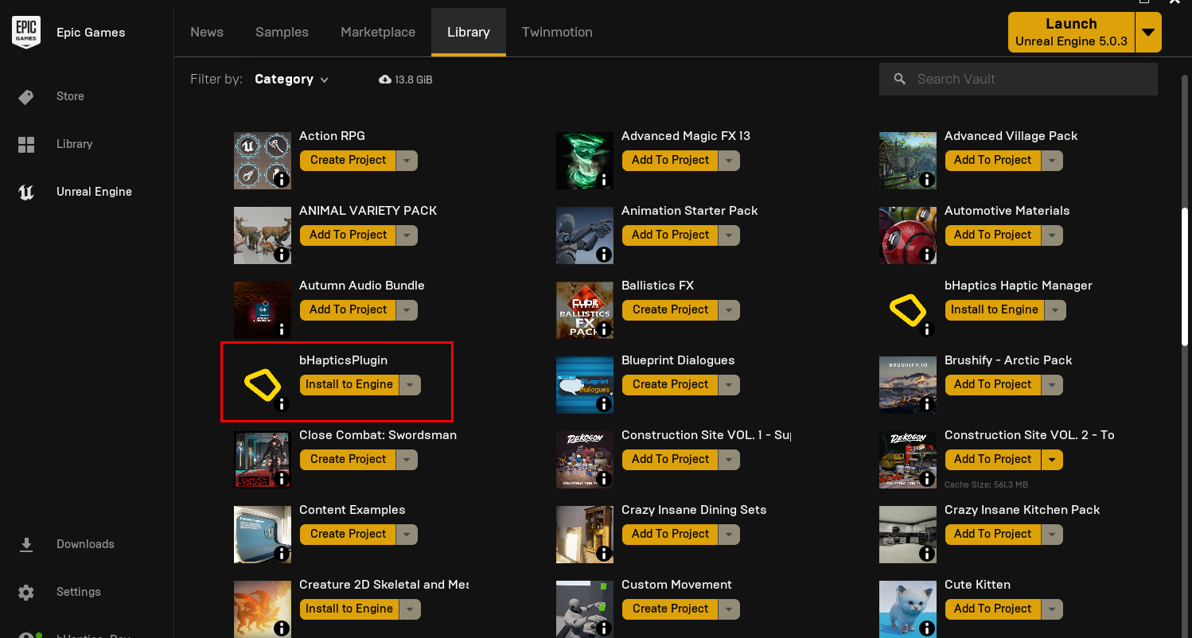This screenshot has width=1192, height=638.
Task: Click the search magnifier icon
Action: tap(900, 80)
